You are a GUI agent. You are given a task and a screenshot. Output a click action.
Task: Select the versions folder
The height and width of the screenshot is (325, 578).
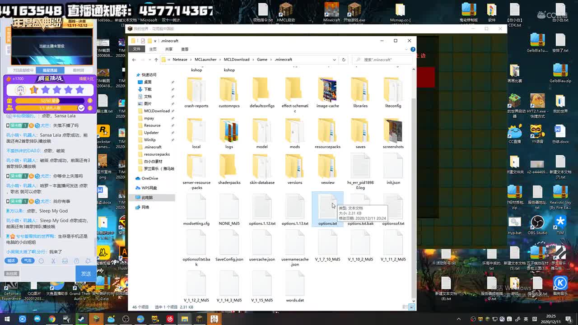(294, 170)
